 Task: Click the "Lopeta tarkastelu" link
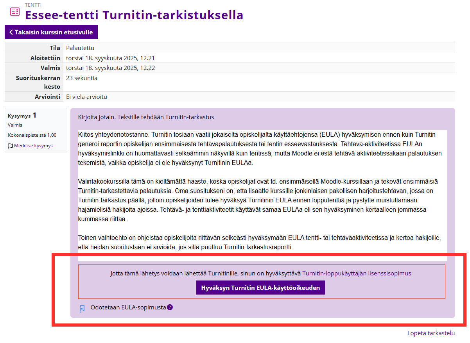430,333
